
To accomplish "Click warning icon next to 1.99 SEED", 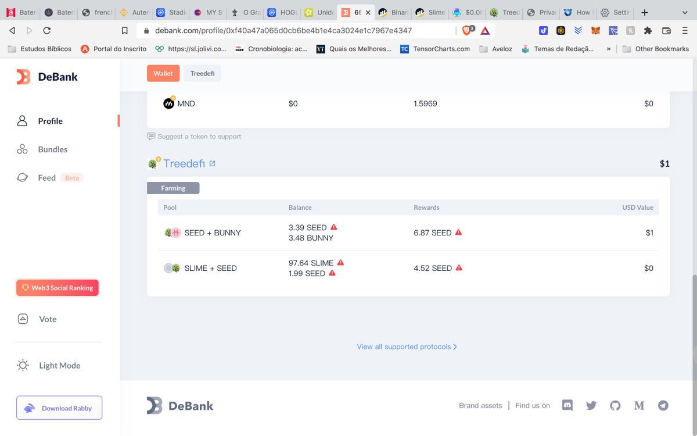I will (x=332, y=273).
